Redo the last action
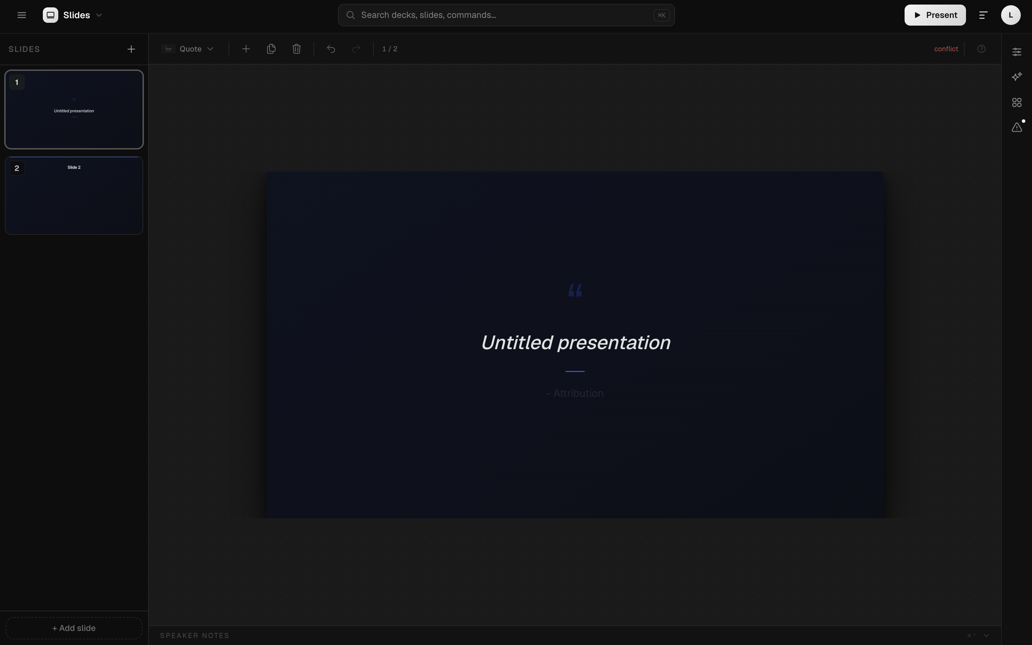Viewport: 1032px width, 645px height. pyautogui.click(x=356, y=49)
